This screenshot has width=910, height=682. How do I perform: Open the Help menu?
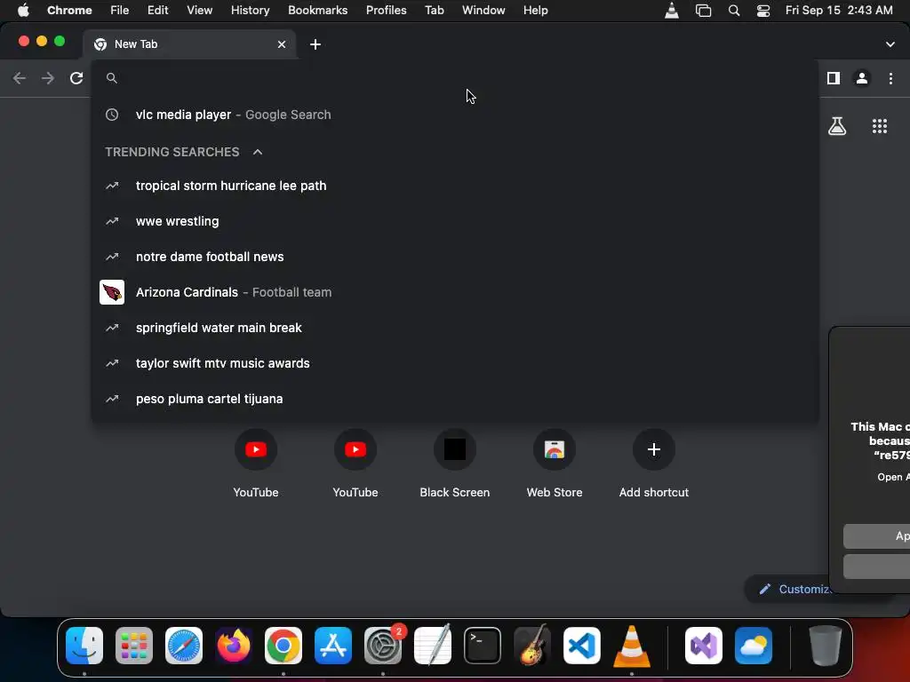tap(535, 10)
